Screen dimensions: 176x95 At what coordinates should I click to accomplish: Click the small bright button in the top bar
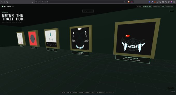point(163,6)
